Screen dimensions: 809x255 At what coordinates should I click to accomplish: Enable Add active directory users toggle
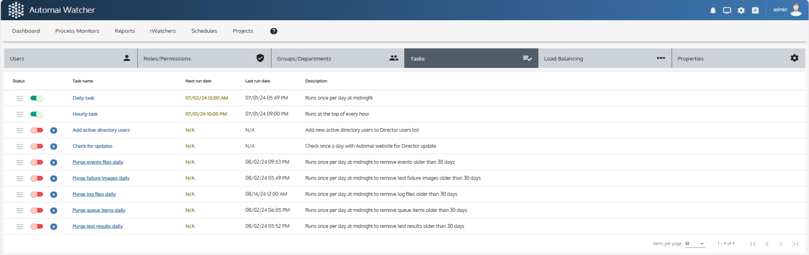tap(37, 130)
